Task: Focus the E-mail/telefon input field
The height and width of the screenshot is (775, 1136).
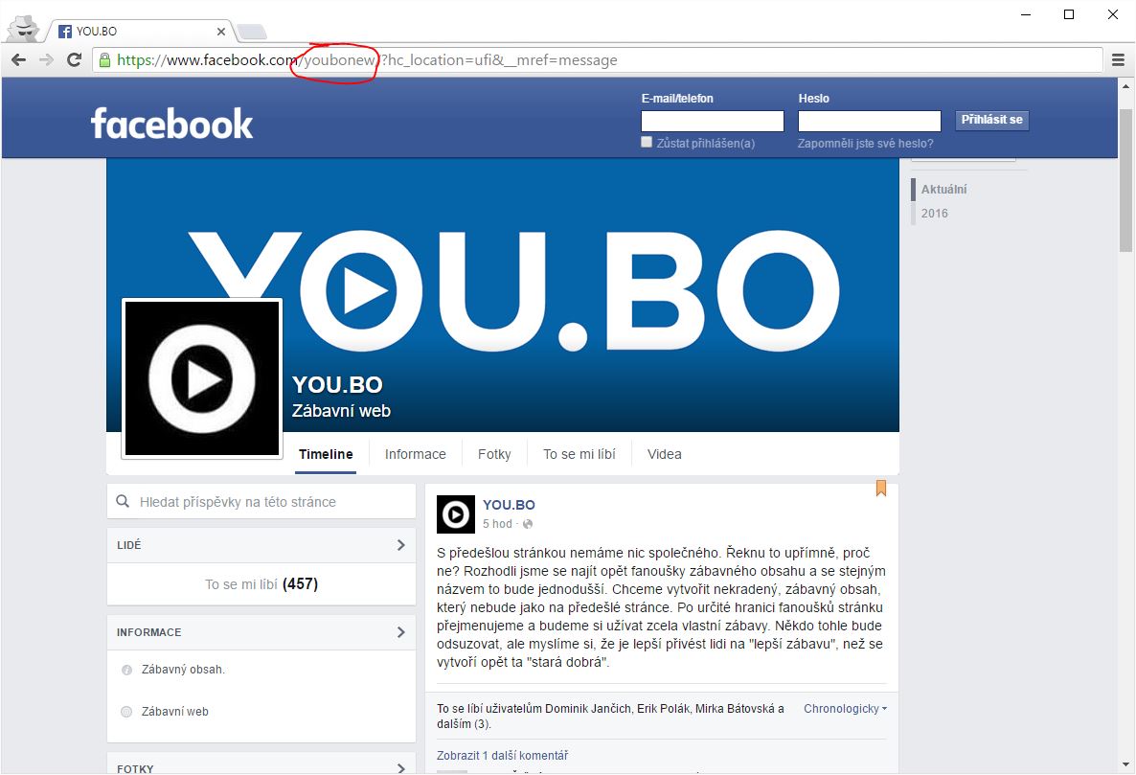Action: pos(713,121)
